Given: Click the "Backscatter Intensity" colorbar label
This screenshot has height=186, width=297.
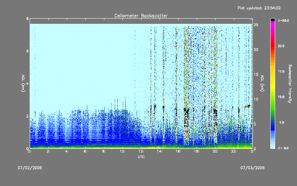Looking at the screenshot, I should (290, 84).
